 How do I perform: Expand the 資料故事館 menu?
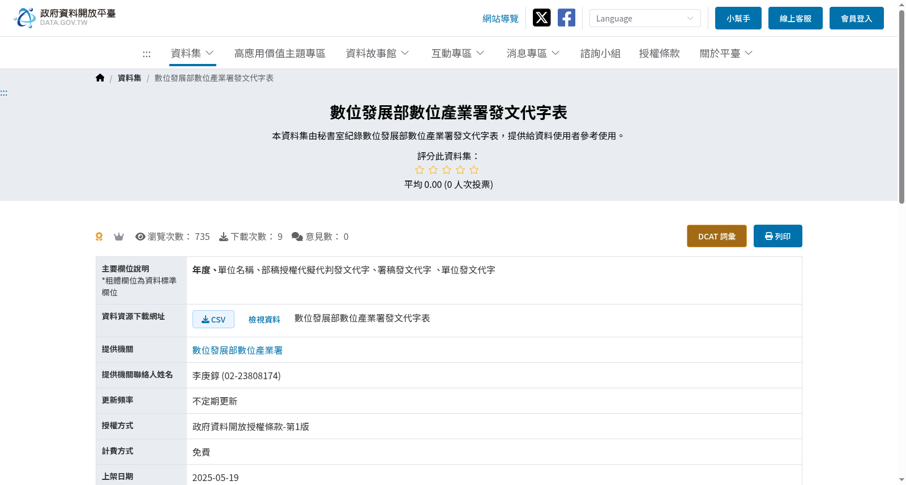point(377,53)
